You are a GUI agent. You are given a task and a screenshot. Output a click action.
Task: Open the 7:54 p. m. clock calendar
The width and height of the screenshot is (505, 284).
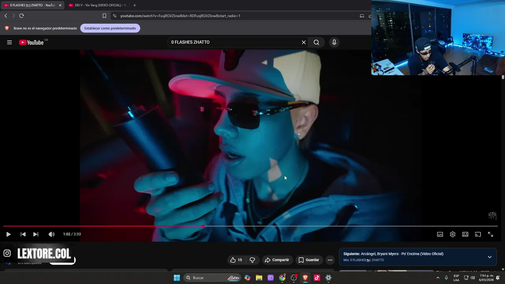486,278
